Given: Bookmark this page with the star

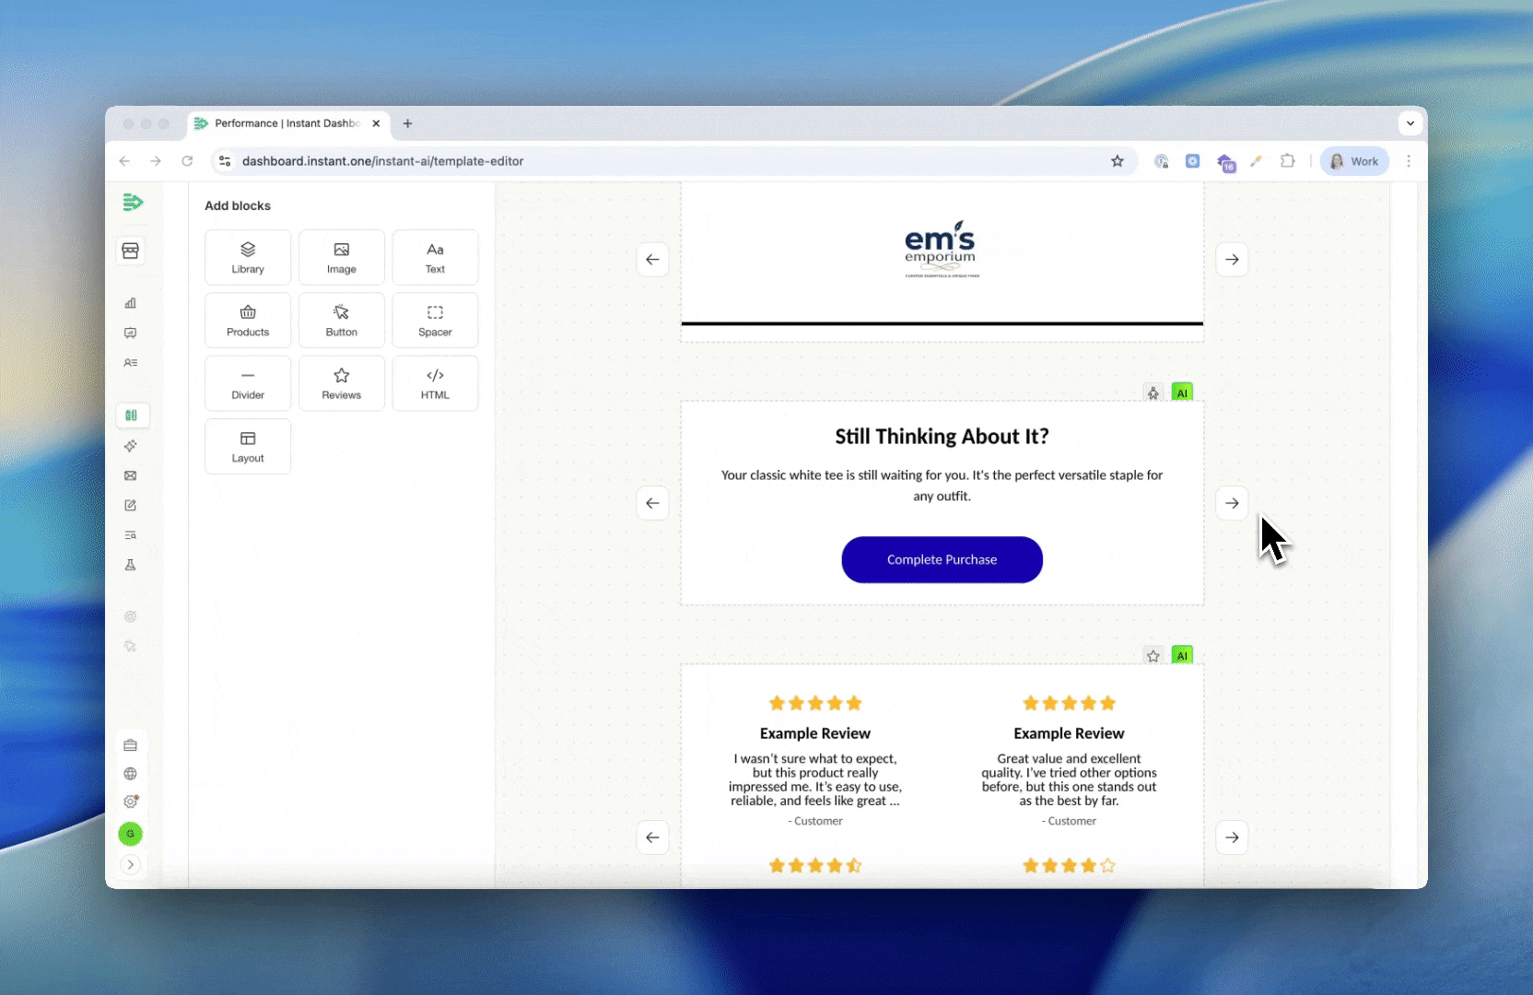Looking at the screenshot, I should click(x=1118, y=161).
